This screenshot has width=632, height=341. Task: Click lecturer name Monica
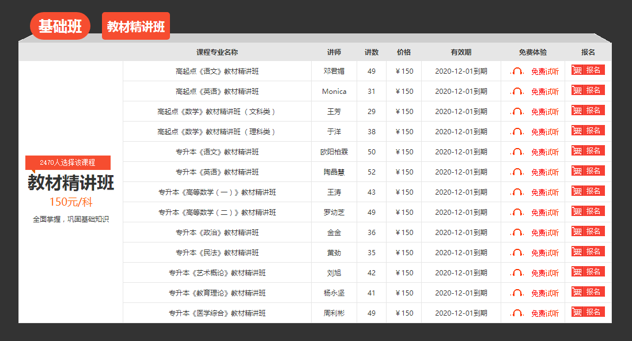[x=334, y=92]
